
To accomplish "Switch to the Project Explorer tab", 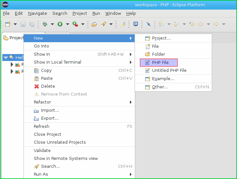I will click(14, 38).
